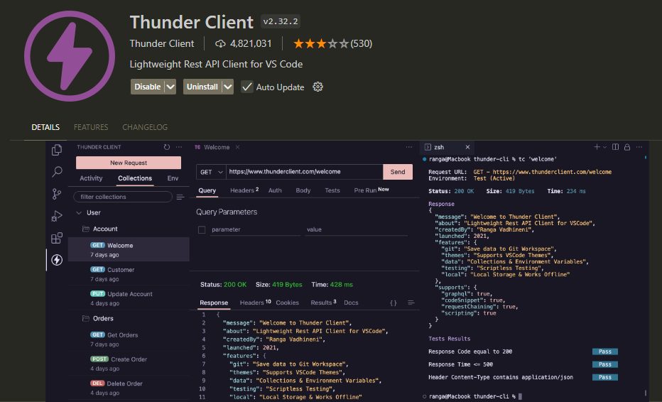Click the JSON braces icon in response panel
The image size is (662, 402).
(x=393, y=303)
